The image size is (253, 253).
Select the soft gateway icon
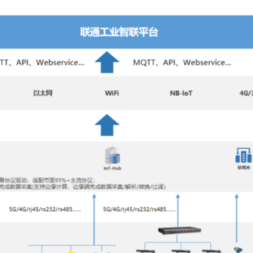[x=243, y=155]
